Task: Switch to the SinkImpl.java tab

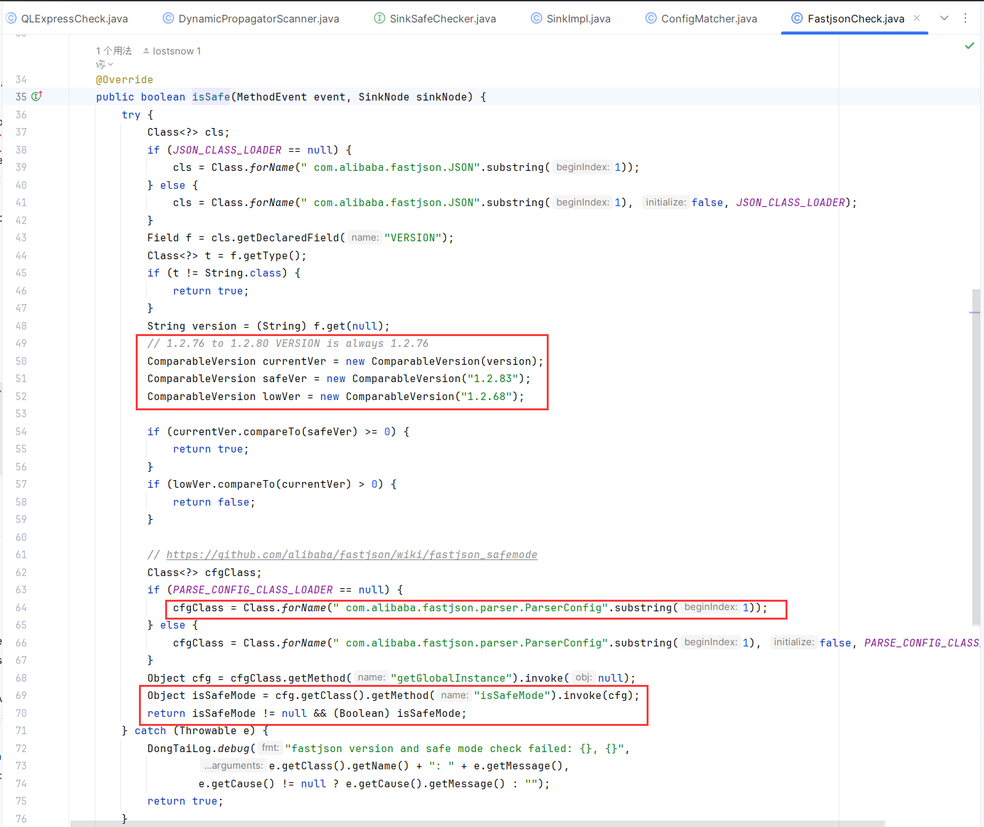Action: tap(577, 19)
